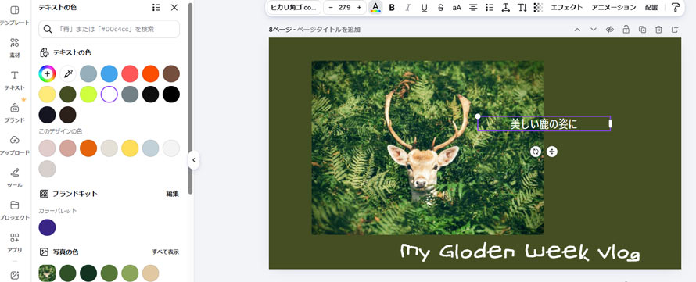Pick the design's golden yellow color swatch
Screen dimensions: 696x282
(130, 148)
